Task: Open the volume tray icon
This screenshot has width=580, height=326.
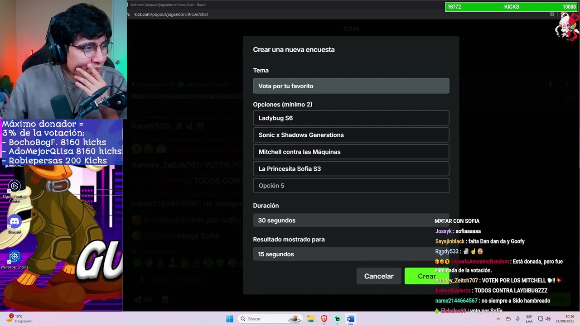Action: click(548, 319)
